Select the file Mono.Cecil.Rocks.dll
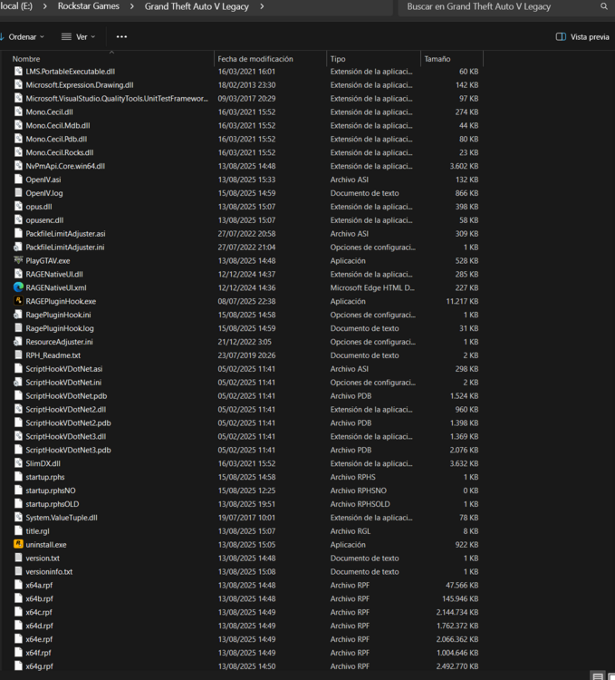 60,152
